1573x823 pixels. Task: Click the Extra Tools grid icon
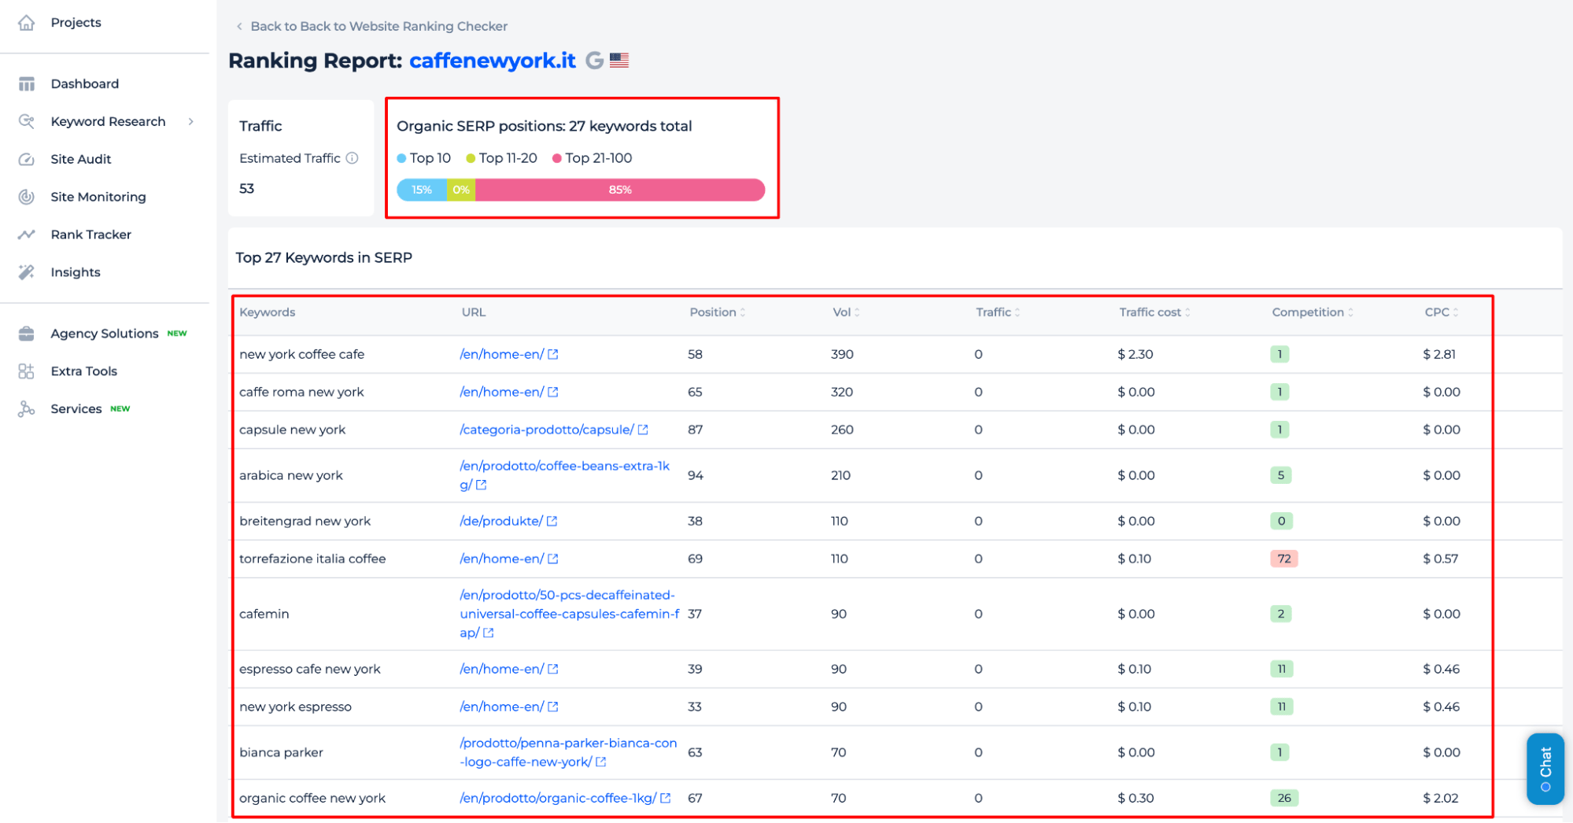coord(27,371)
